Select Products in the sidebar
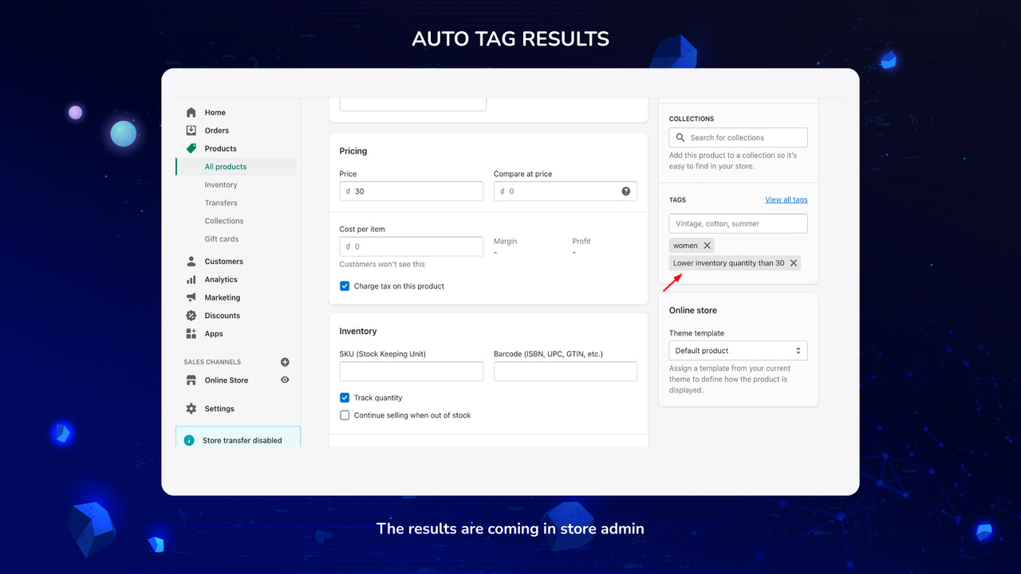The width and height of the screenshot is (1021, 574). [219, 148]
